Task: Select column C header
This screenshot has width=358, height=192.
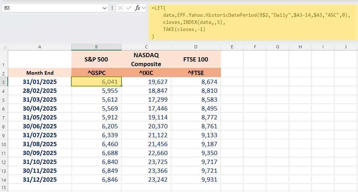Action: [x=146, y=47]
